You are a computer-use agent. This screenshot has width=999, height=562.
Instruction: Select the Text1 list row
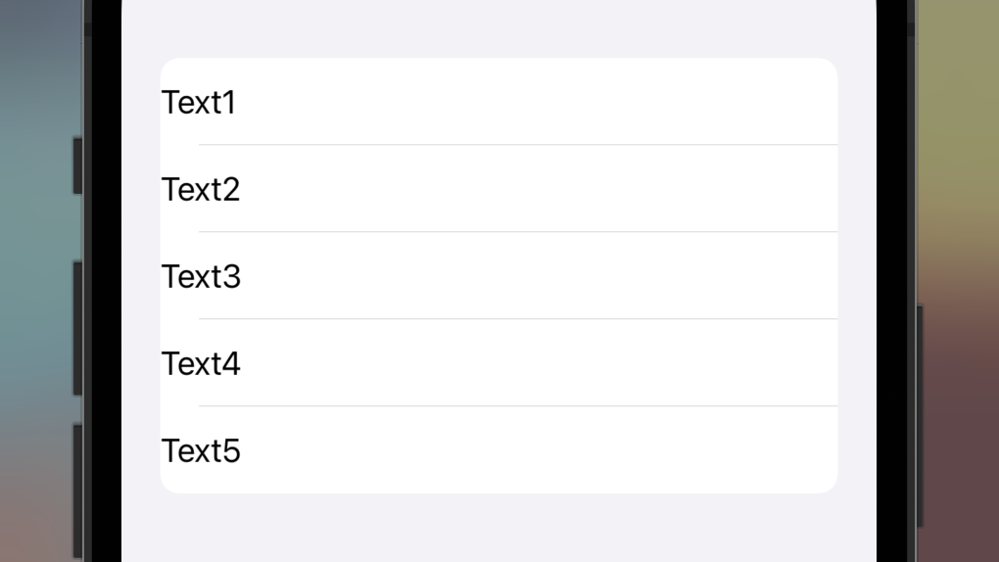[499, 101]
